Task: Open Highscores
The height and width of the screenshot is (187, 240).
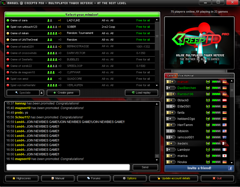Action: (22, 178)
